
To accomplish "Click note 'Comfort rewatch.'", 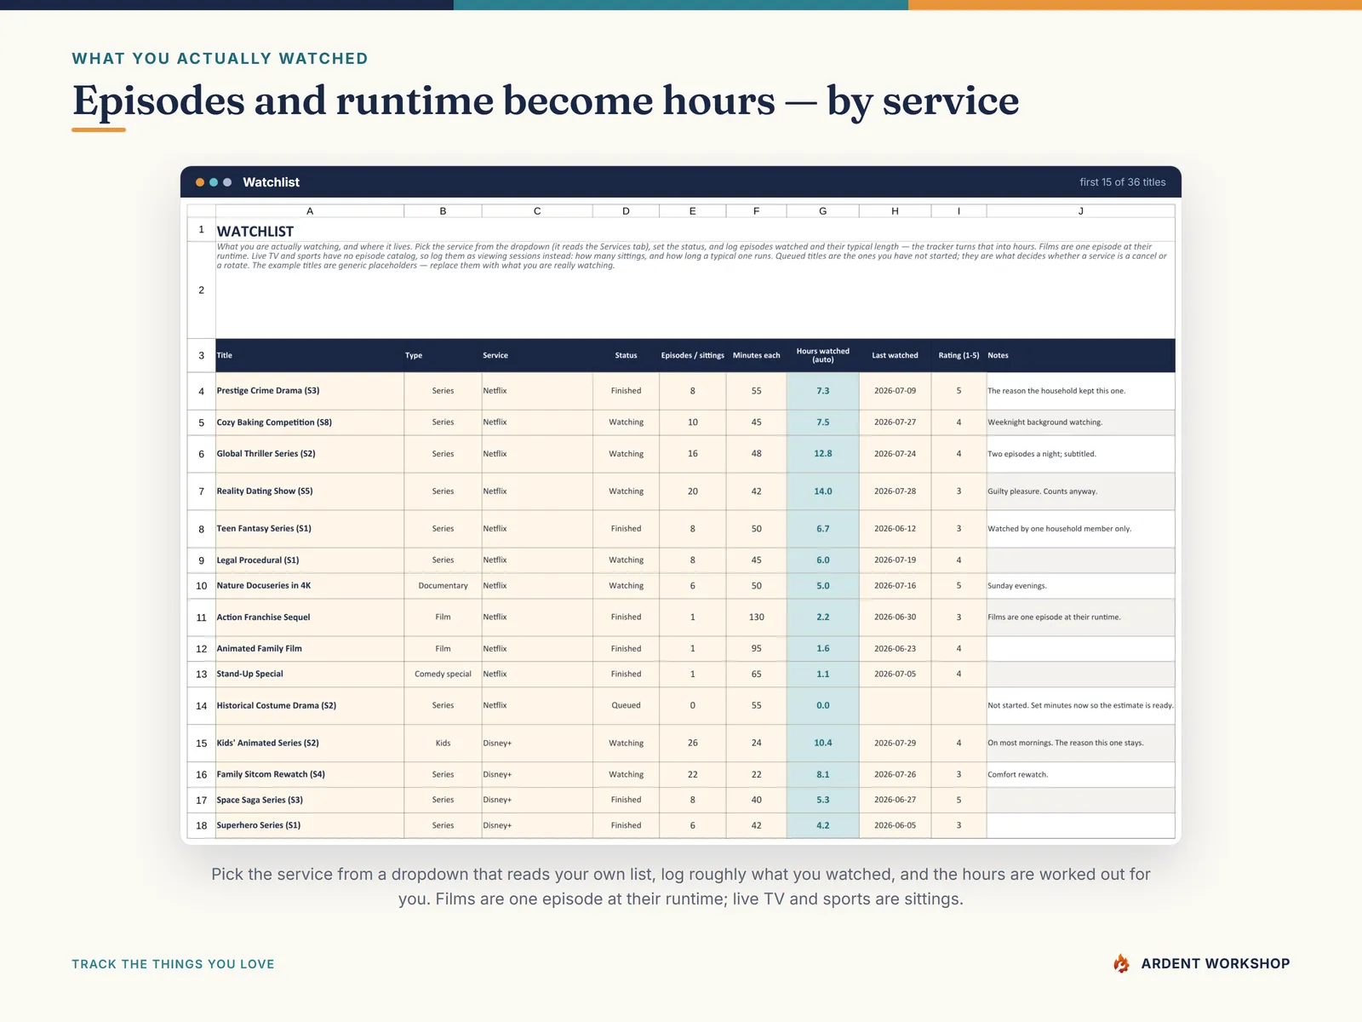I will [x=1081, y=774].
